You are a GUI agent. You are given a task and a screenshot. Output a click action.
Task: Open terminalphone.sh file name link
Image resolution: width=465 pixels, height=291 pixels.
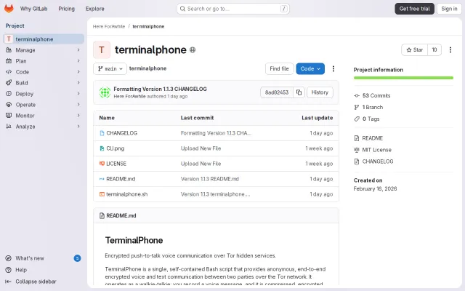tap(127, 194)
